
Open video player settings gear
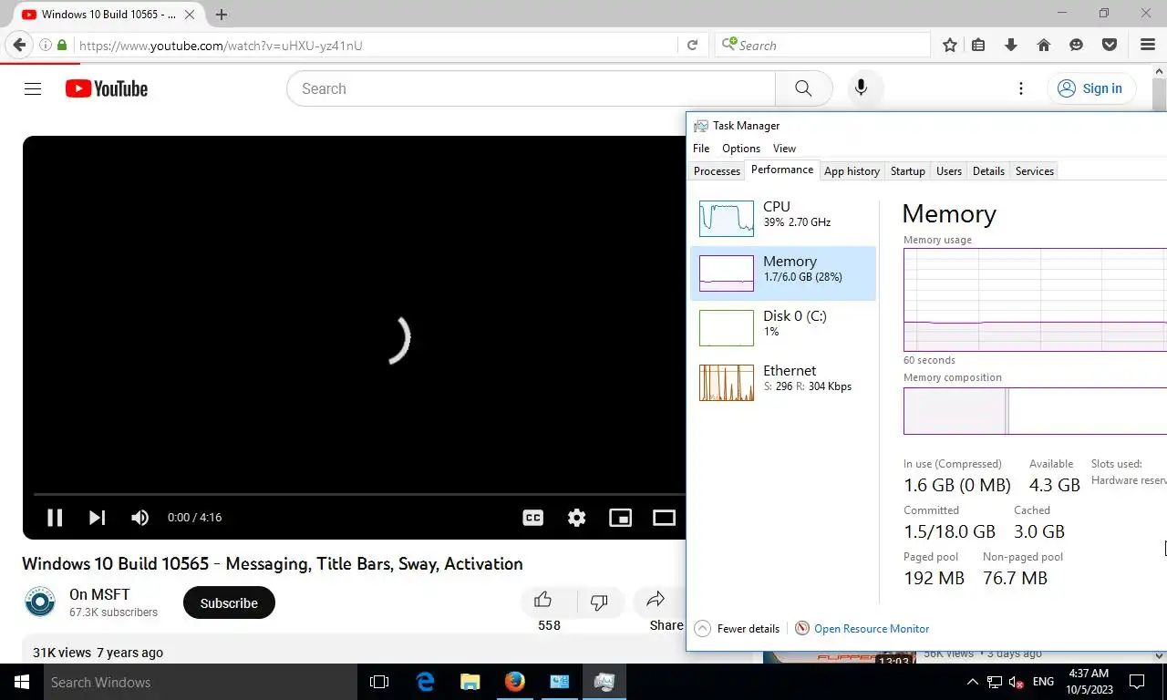pos(576,518)
